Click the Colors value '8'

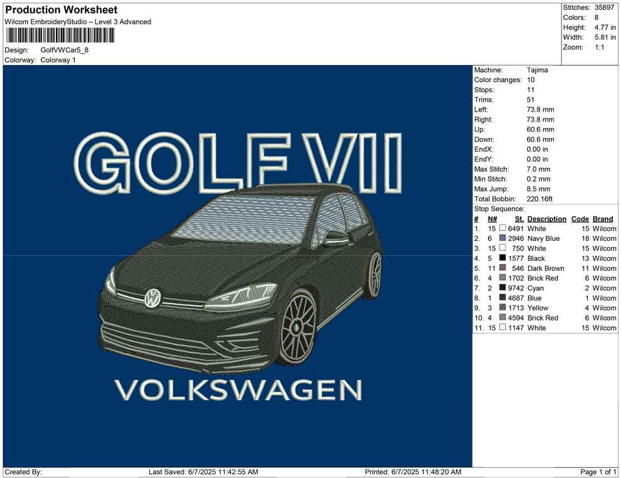click(x=597, y=18)
